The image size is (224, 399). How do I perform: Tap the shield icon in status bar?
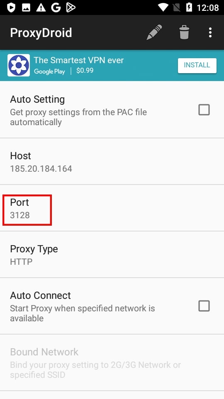click(11, 7)
